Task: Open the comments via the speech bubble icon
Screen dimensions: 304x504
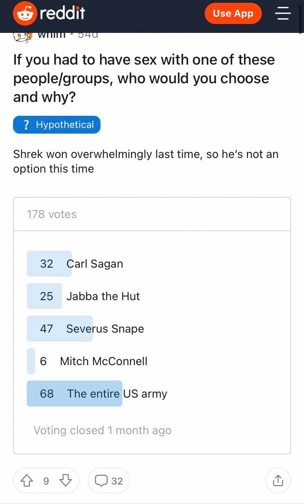Action: tap(101, 480)
